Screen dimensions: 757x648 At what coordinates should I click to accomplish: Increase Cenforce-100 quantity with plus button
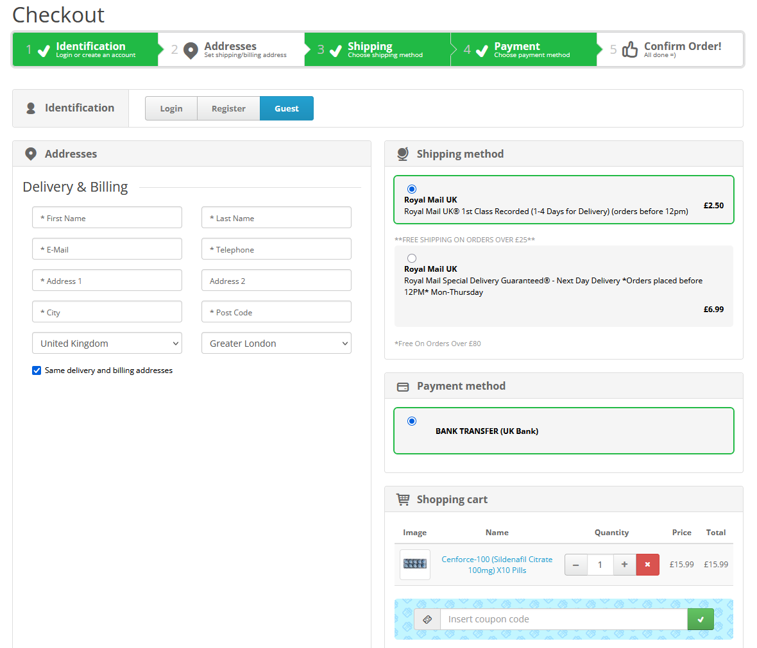(625, 565)
